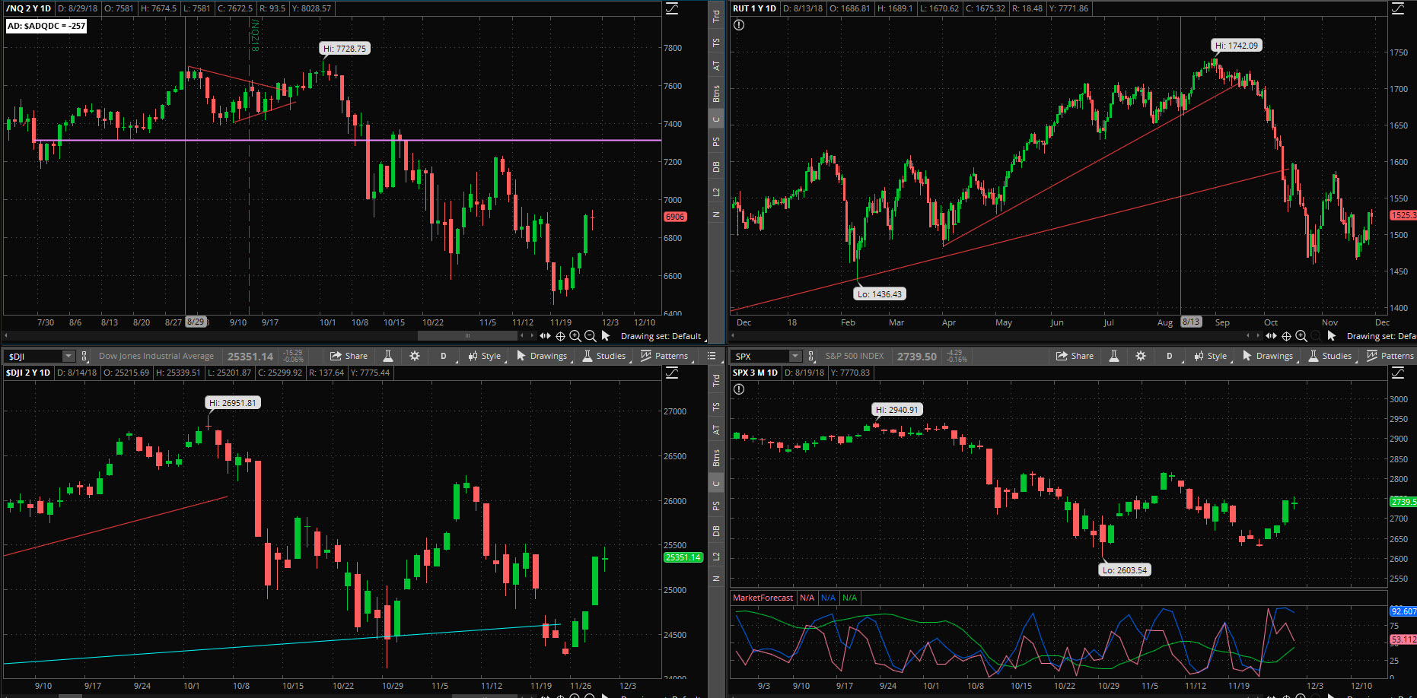Click the alert exclamation icon on RUT chart
This screenshot has height=698, width=1417.
[739, 25]
